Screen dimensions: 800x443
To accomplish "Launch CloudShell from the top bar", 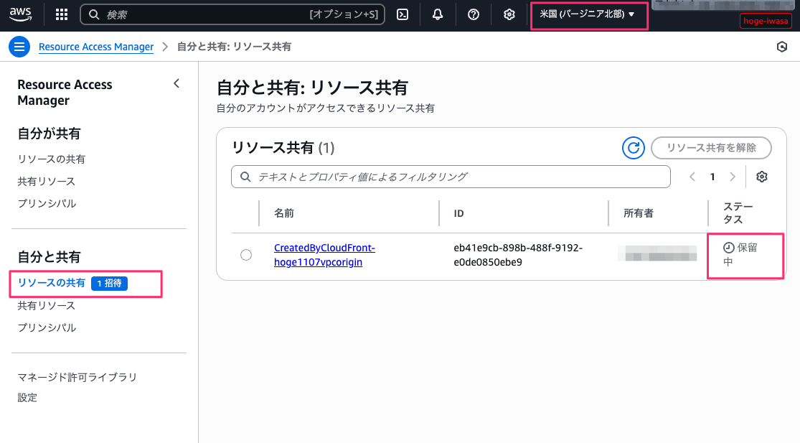I will [403, 14].
